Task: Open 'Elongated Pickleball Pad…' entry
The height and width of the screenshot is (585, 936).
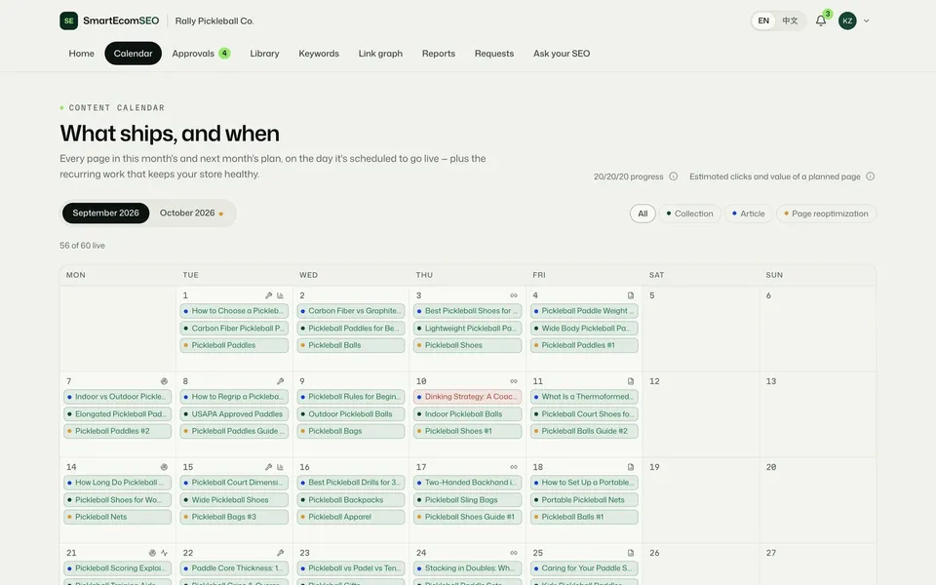Action: pyautogui.click(x=118, y=414)
